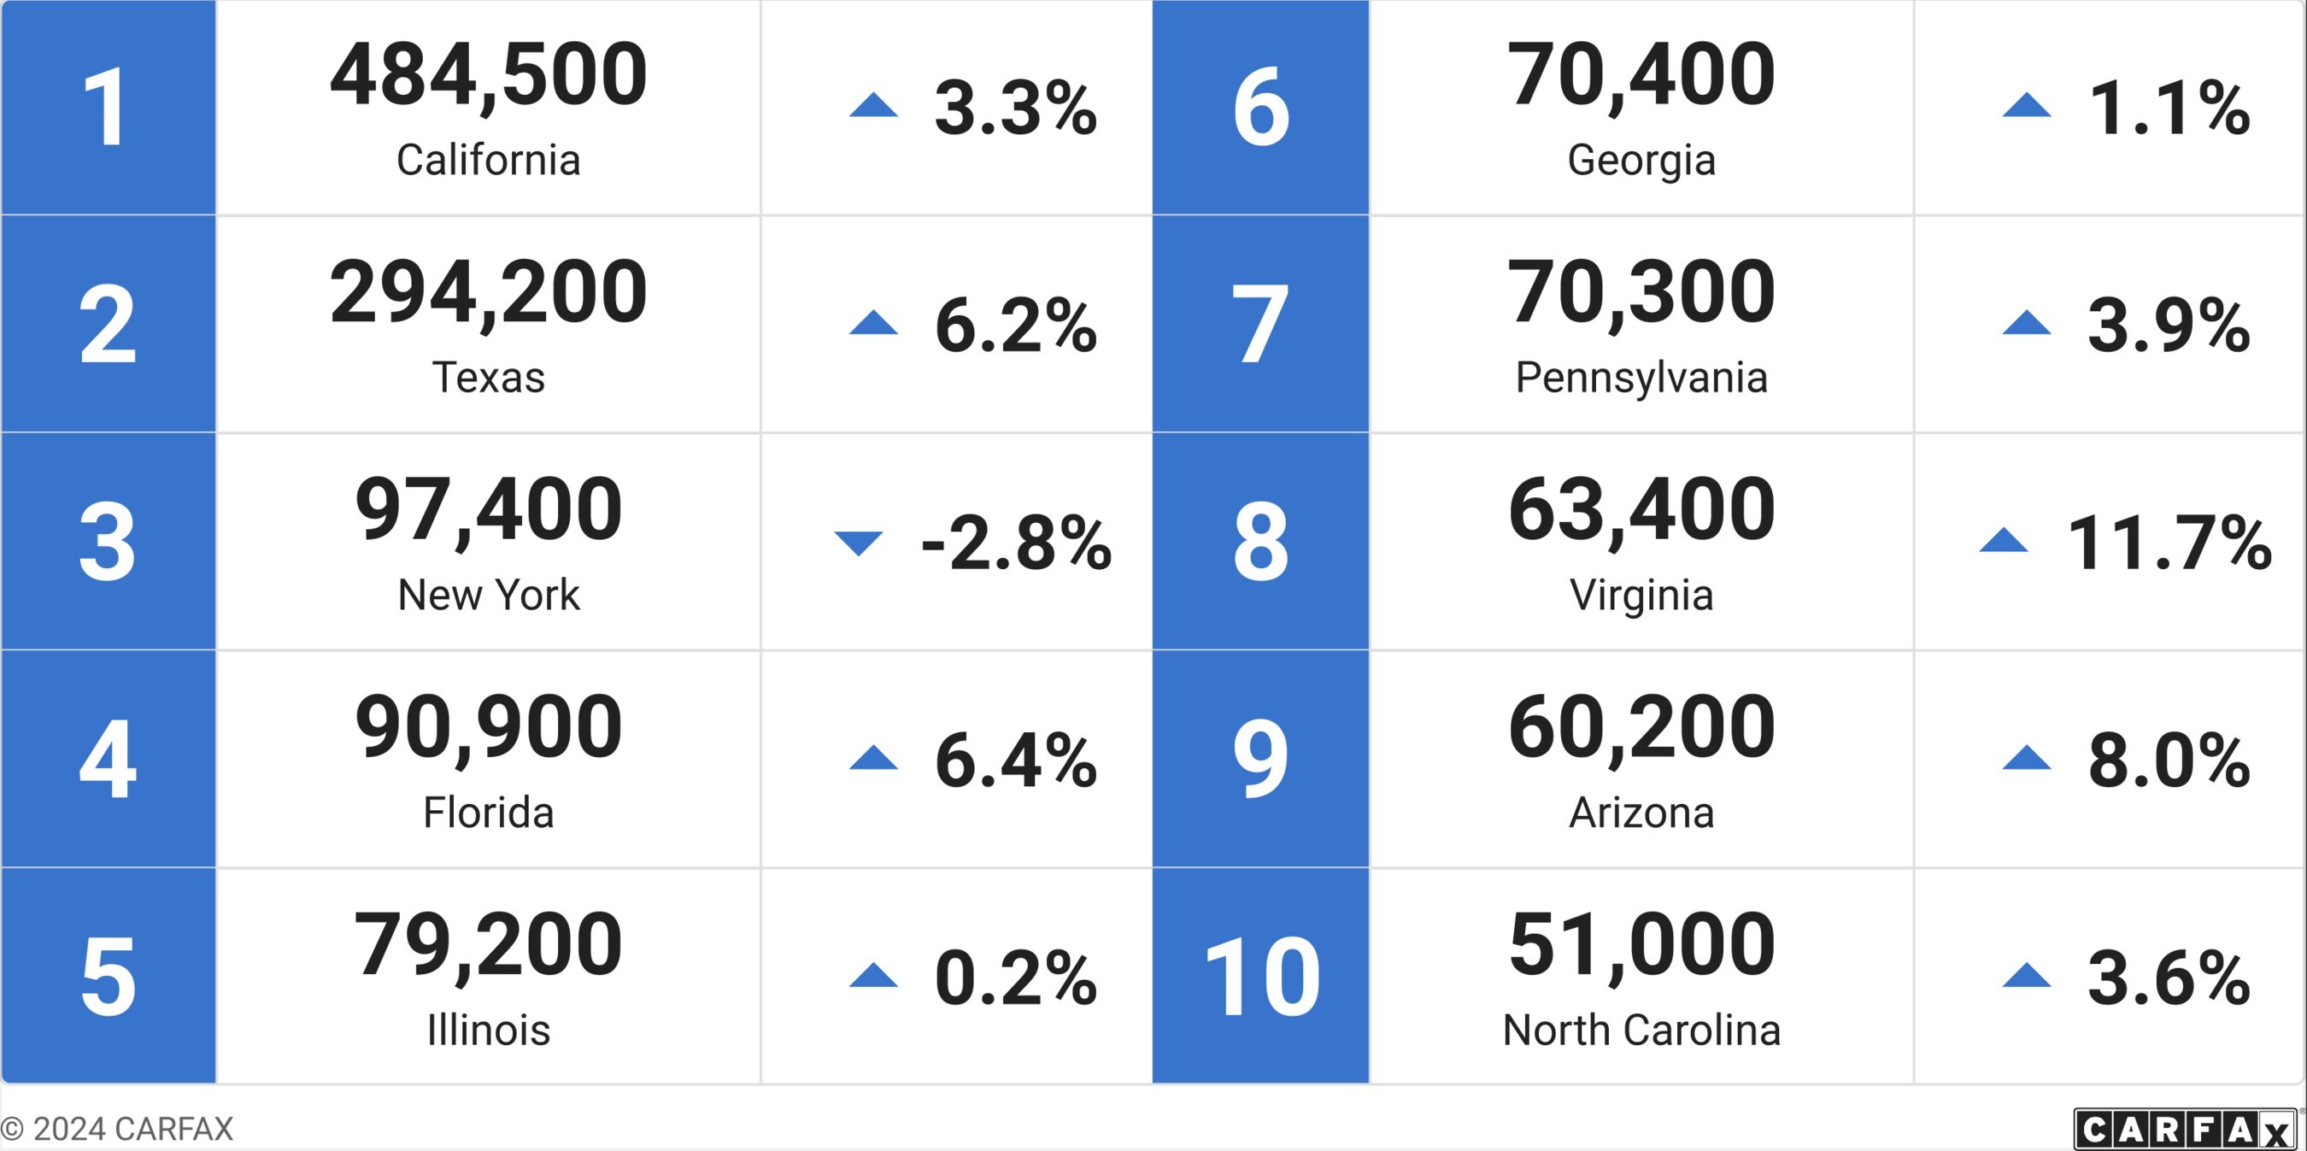2307x1151 pixels.
Task: Click the California state label
Action: (x=488, y=161)
